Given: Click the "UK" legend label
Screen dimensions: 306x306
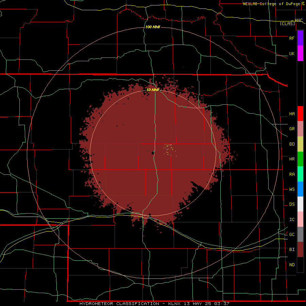Looking at the screenshot, I should [292, 53].
